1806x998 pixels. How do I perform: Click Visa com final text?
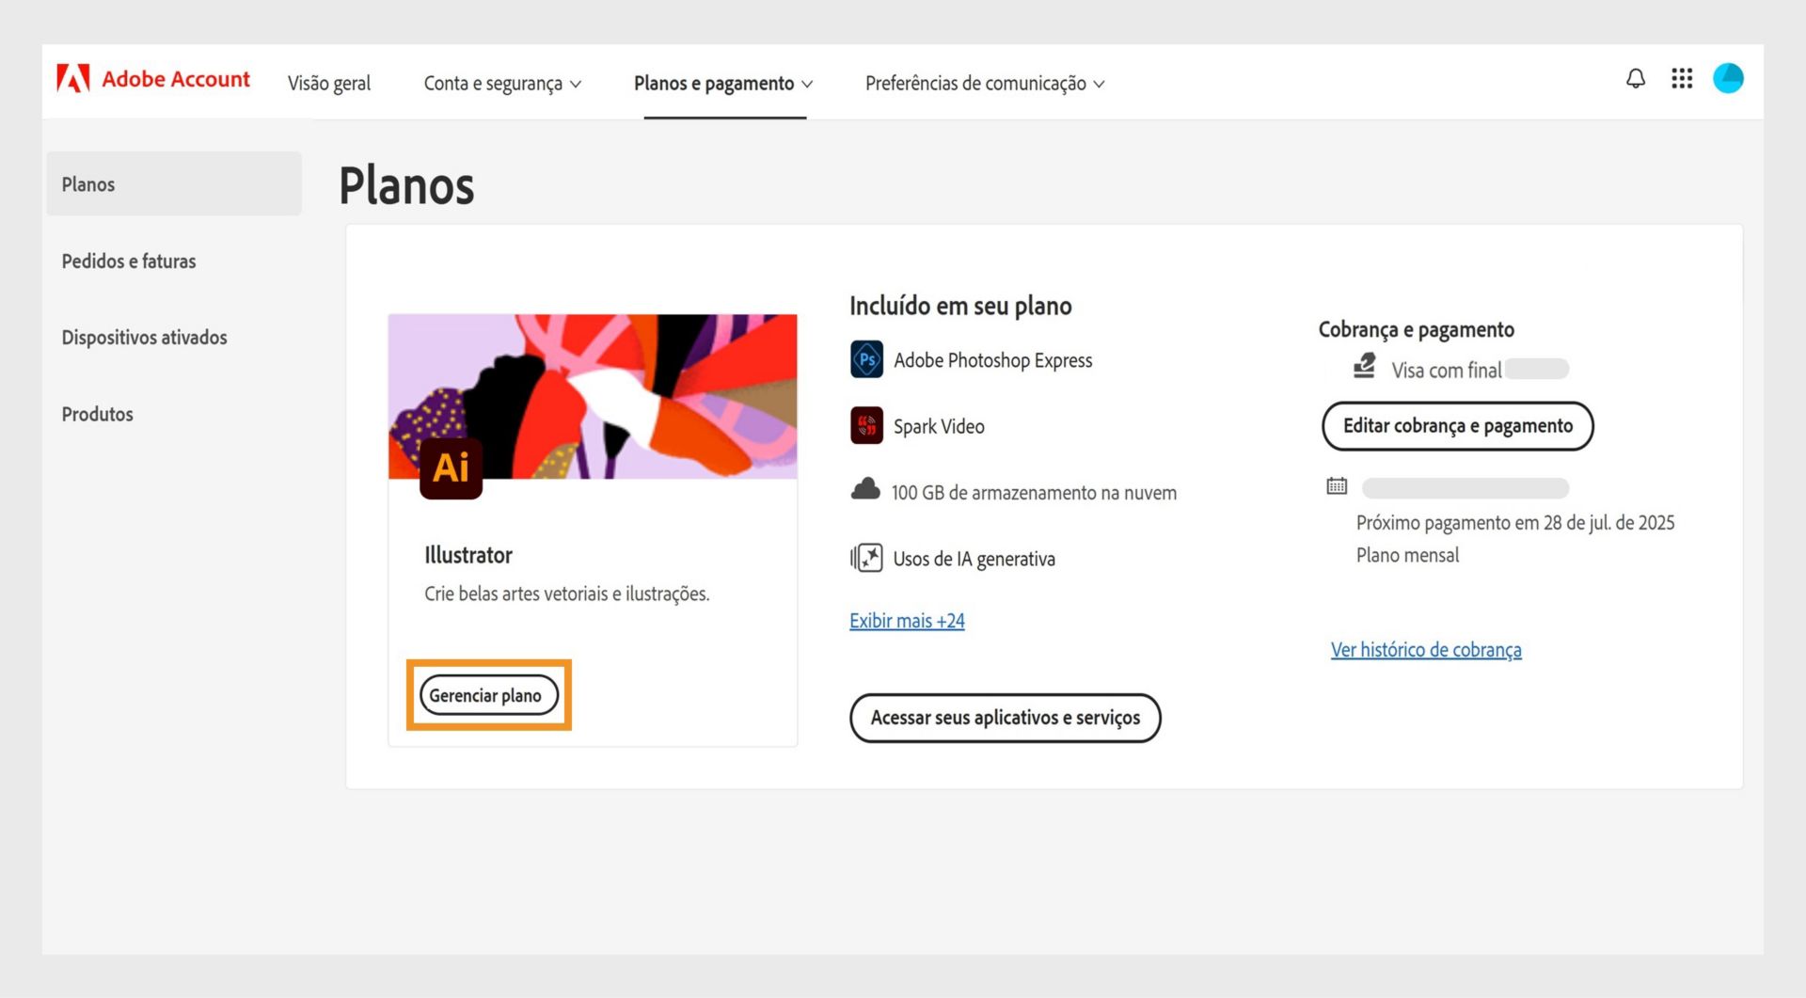(1447, 371)
